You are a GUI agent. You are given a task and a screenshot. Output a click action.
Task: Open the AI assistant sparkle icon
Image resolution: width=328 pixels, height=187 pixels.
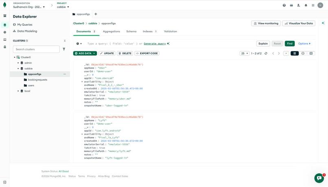[323, 23]
